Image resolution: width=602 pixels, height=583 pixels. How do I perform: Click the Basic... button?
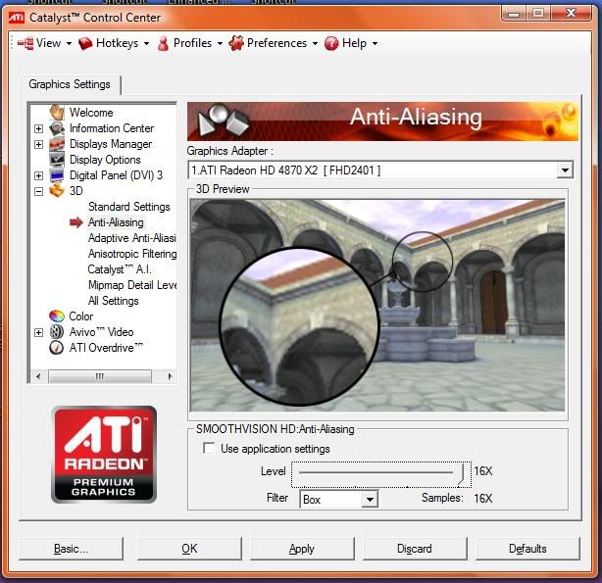coord(71,549)
